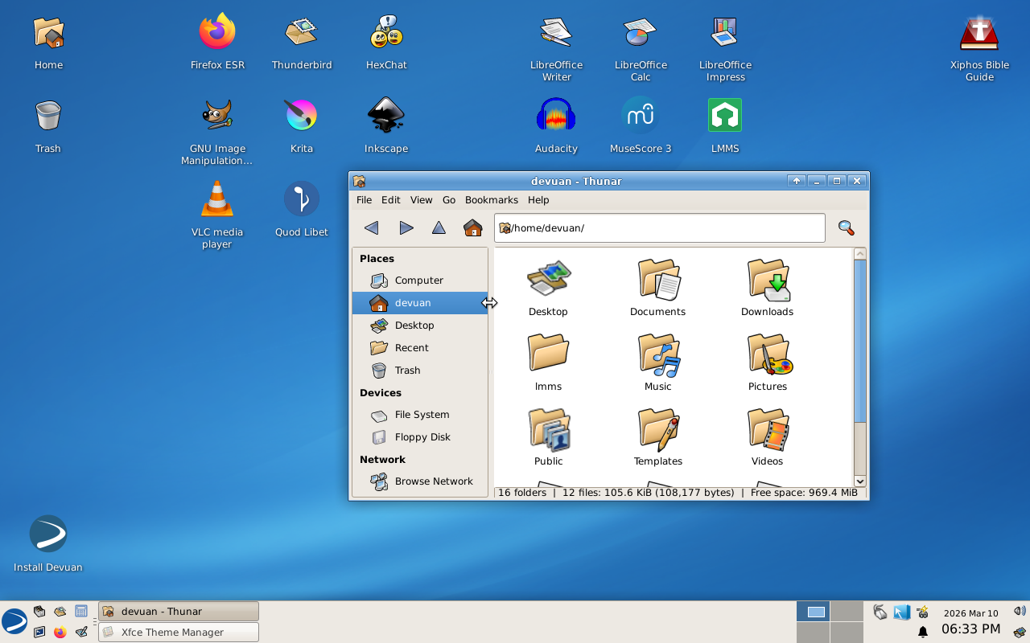Select Browse Network in the sidebar
Viewport: 1030px width, 643px height.
(420, 481)
